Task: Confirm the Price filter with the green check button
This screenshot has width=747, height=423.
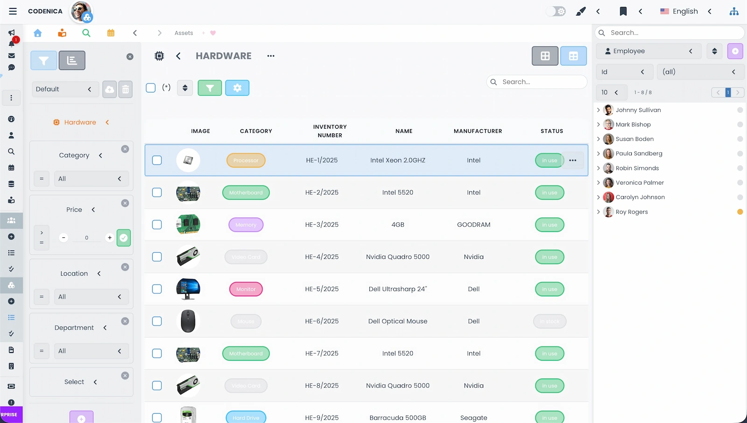Action: [123, 238]
